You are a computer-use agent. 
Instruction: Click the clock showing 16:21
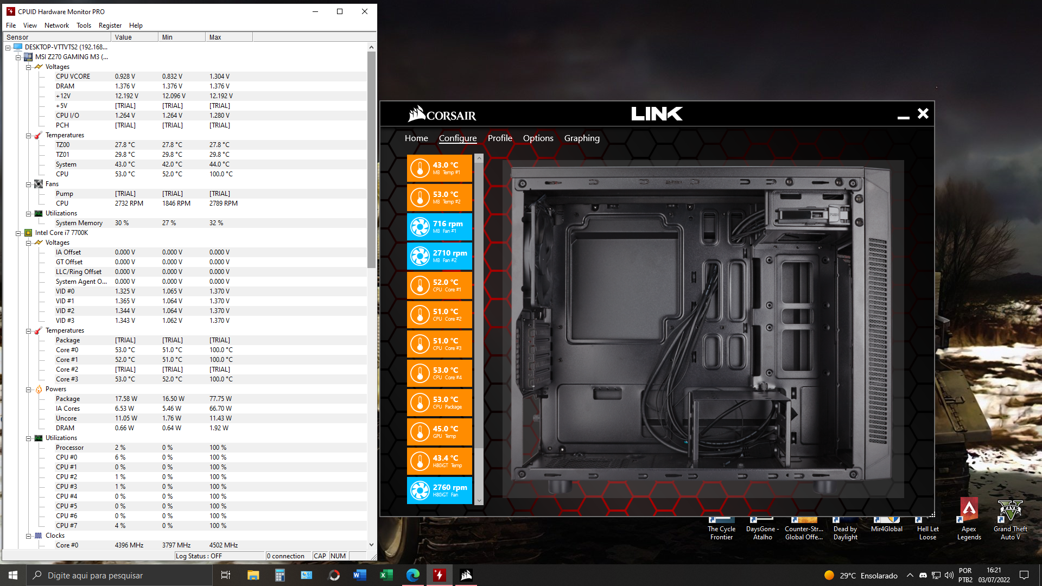(994, 570)
